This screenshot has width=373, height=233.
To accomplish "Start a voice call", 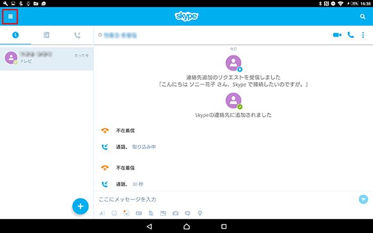I will (x=350, y=35).
